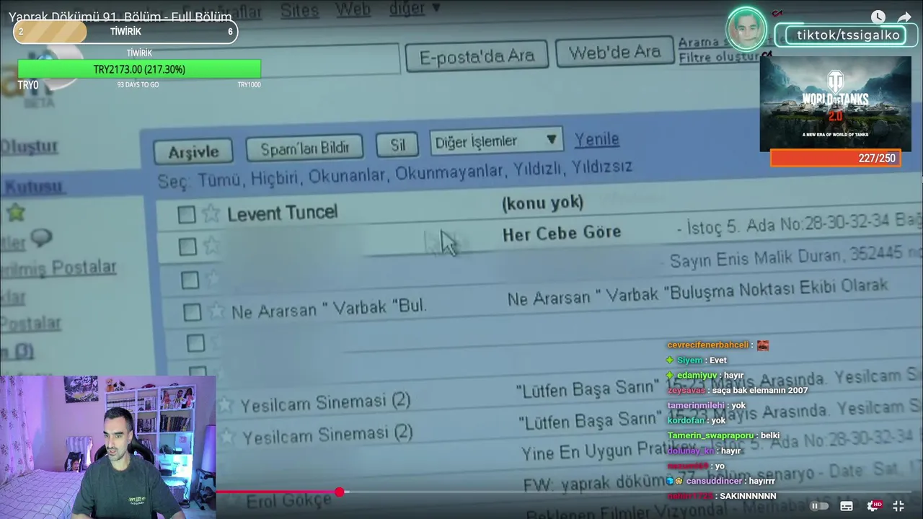
Task: Select Yıldızsız in the Seç row
Action: 602,167
